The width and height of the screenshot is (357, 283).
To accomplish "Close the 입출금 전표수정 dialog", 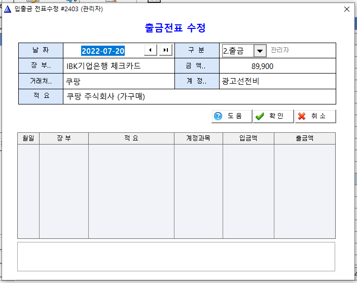I will pos(347,9).
